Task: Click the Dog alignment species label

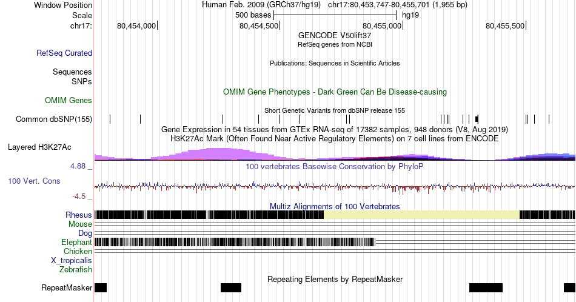Action: [85, 233]
